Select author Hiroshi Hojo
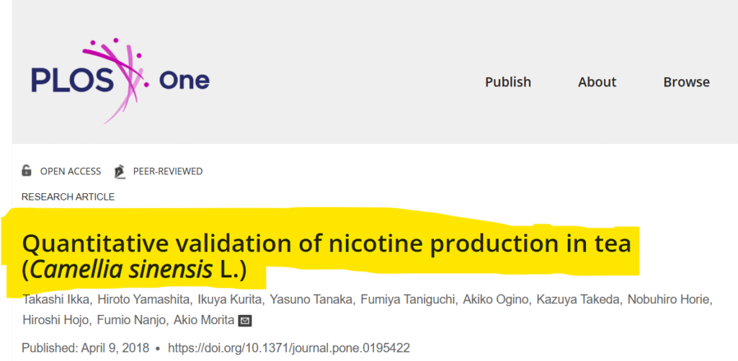The width and height of the screenshot is (738, 361). click(51, 321)
